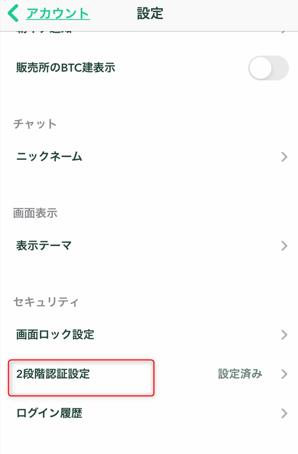Open 表示テーマ setting
The width and height of the screenshot is (298, 454).
[149, 246]
